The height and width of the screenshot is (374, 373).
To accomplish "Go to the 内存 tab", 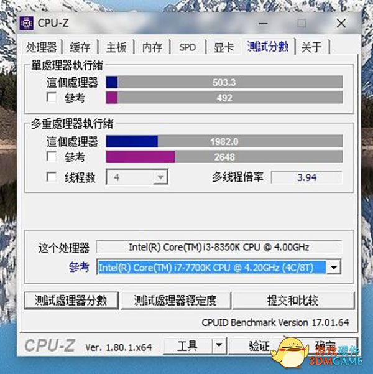I will coord(152,47).
